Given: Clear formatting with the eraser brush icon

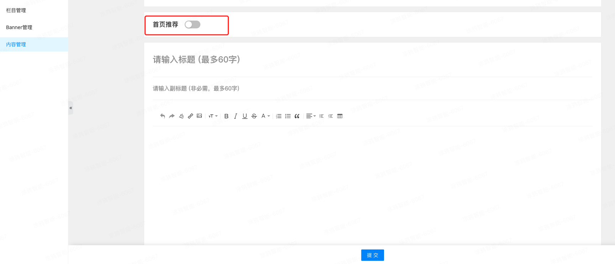Looking at the screenshot, I should [x=181, y=116].
